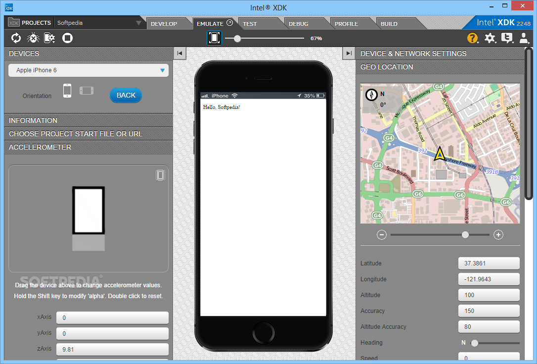This screenshot has width=537, height=364.
Task: Click the xAxis input field
Action: pos(112,317)
